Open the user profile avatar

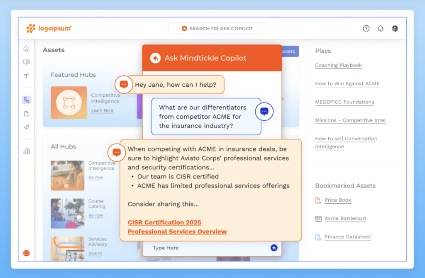pyautogui.click(x=395, y=28)
